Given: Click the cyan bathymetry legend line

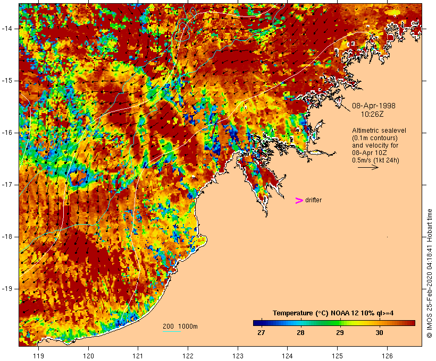Looking at the screenshot, I should (x=172, y=331).
